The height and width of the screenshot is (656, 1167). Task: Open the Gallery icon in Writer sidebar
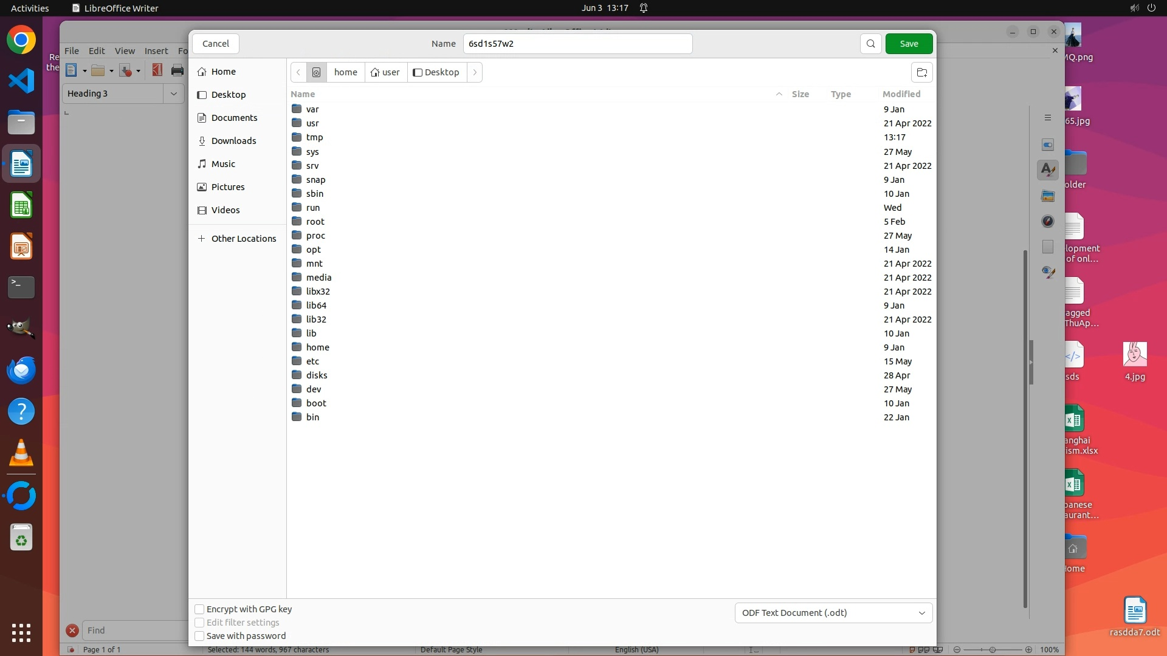click(1047, 196)
